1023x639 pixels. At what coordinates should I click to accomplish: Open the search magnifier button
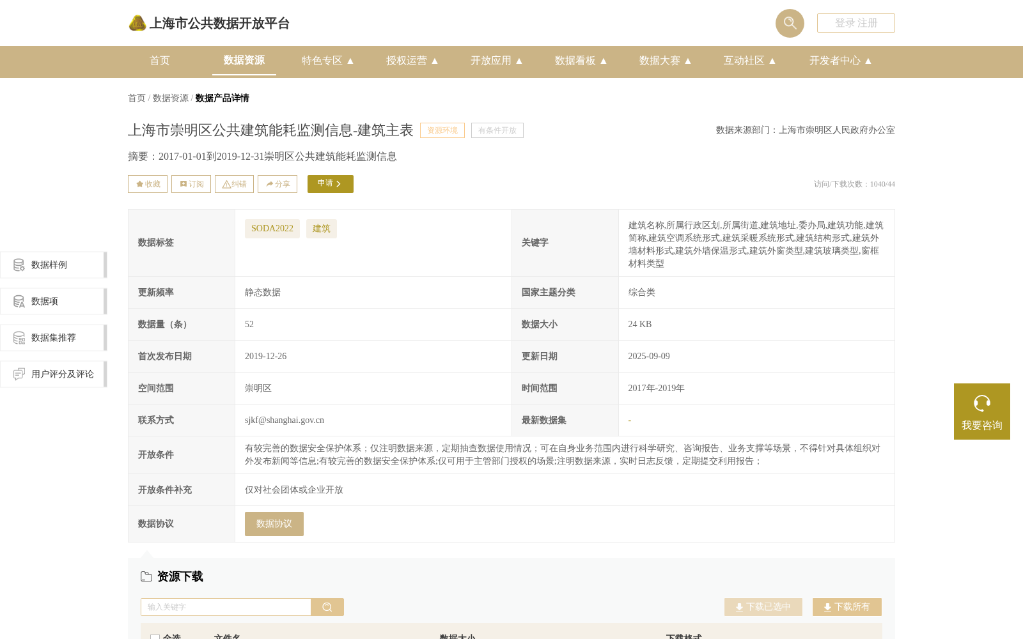click(790, 23)
